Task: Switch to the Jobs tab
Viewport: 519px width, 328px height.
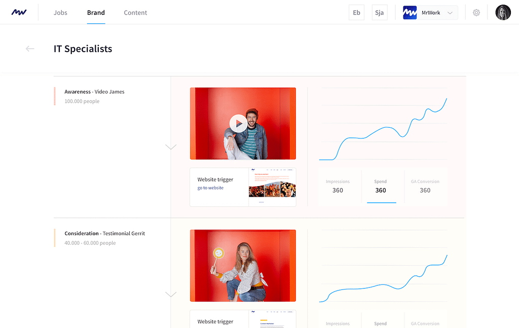Action: point(60,13)
